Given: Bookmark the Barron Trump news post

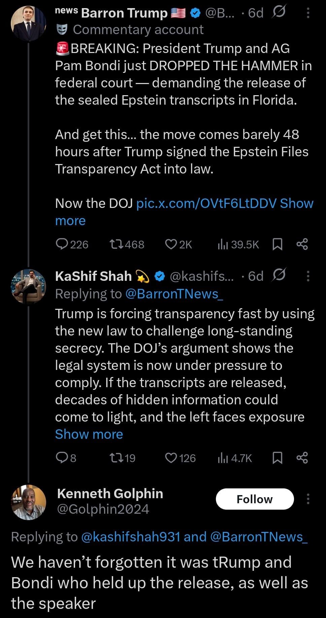Looking at the screenshot, I should [277, 244].
